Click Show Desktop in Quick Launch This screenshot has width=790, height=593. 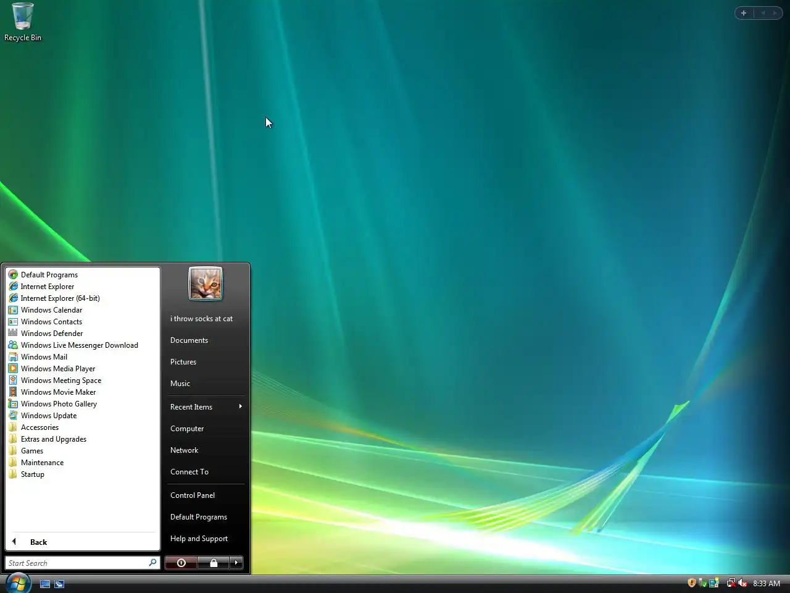point(45,584)
